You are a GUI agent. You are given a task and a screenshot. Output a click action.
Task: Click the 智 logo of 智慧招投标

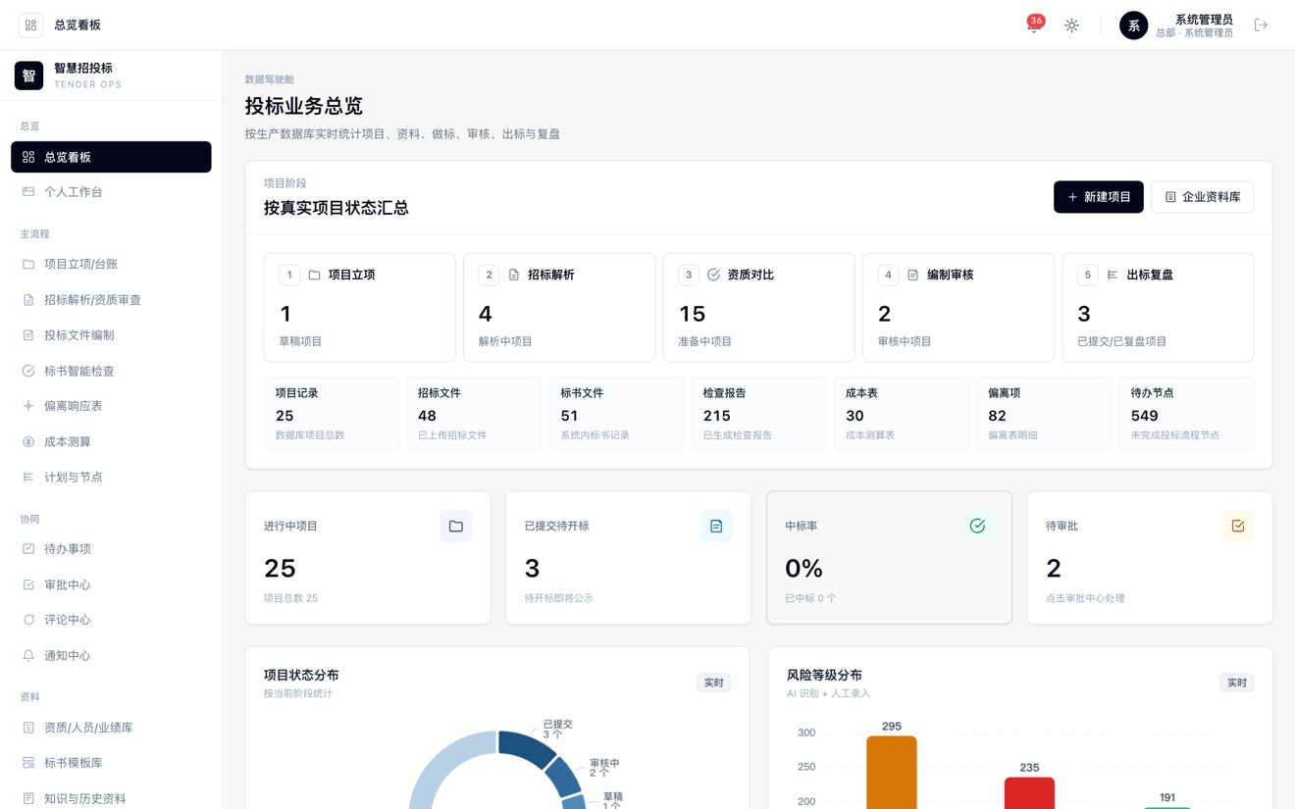pyautogui.click(x=28, y=76)
